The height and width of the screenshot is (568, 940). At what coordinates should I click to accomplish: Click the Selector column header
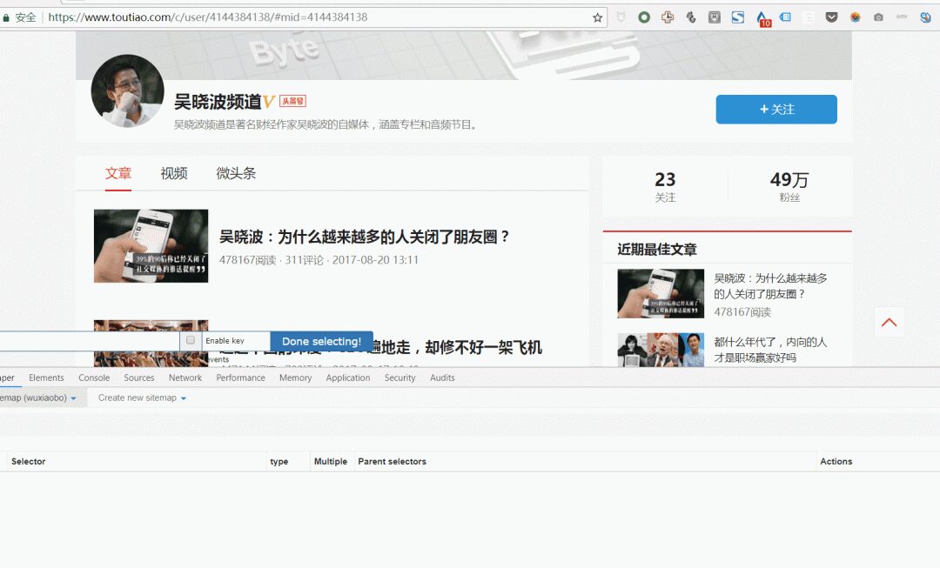pos(28,461)
